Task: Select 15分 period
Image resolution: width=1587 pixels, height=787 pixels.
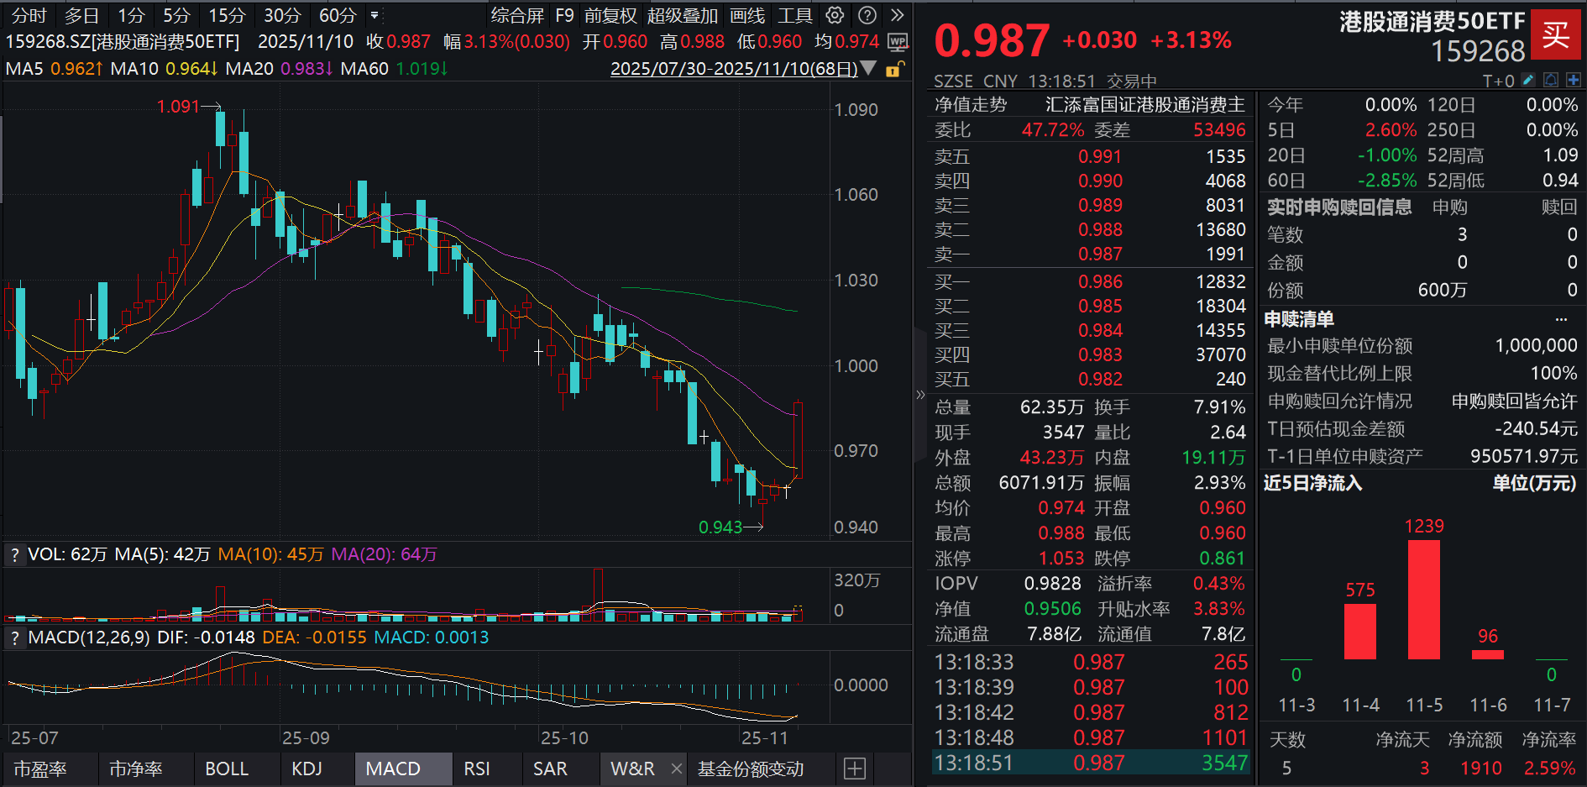Action: pos(227,15)
